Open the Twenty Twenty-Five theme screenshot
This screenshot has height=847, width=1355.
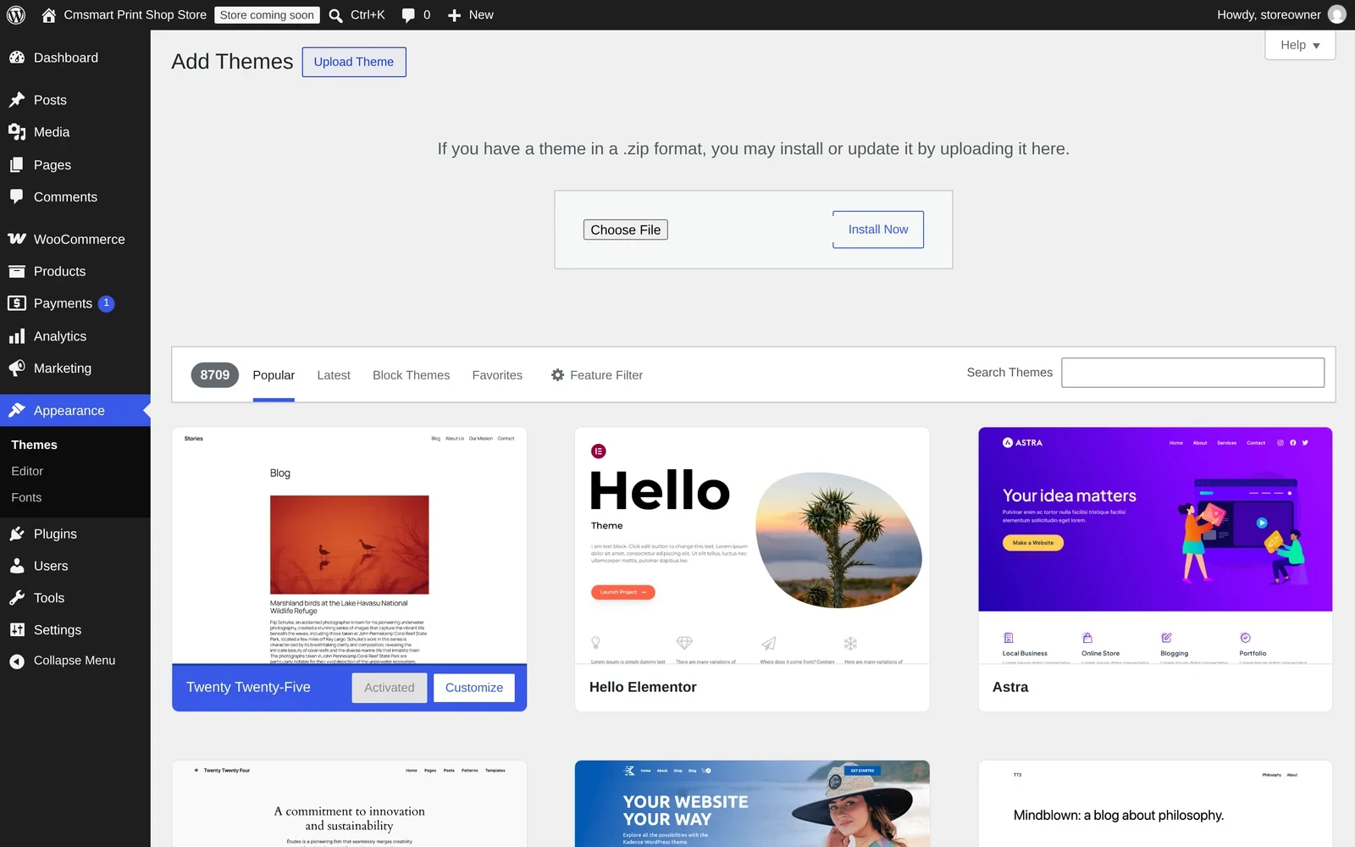coord(349,545)
